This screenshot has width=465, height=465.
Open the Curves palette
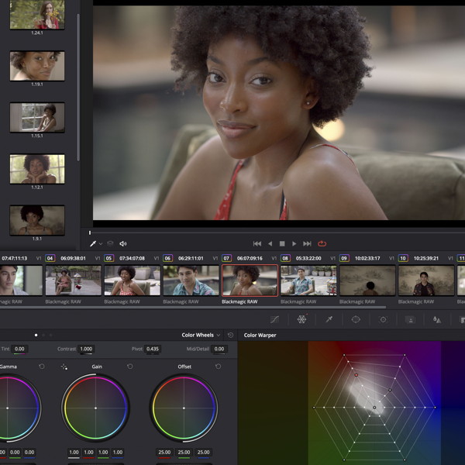coord(274,319)
